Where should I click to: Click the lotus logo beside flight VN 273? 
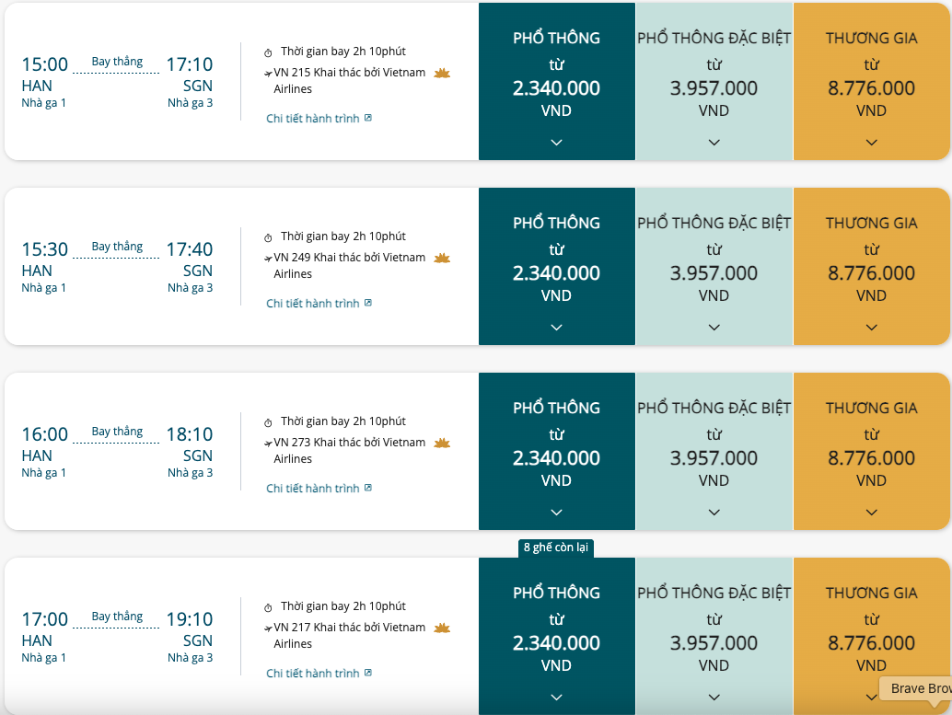tap(442, 444)
